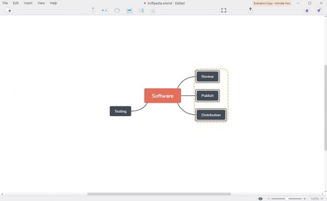Viewport: 327px width, 201px height.
Task: Click the horizontal scrollbar thumb
Action: pos(159,194)
